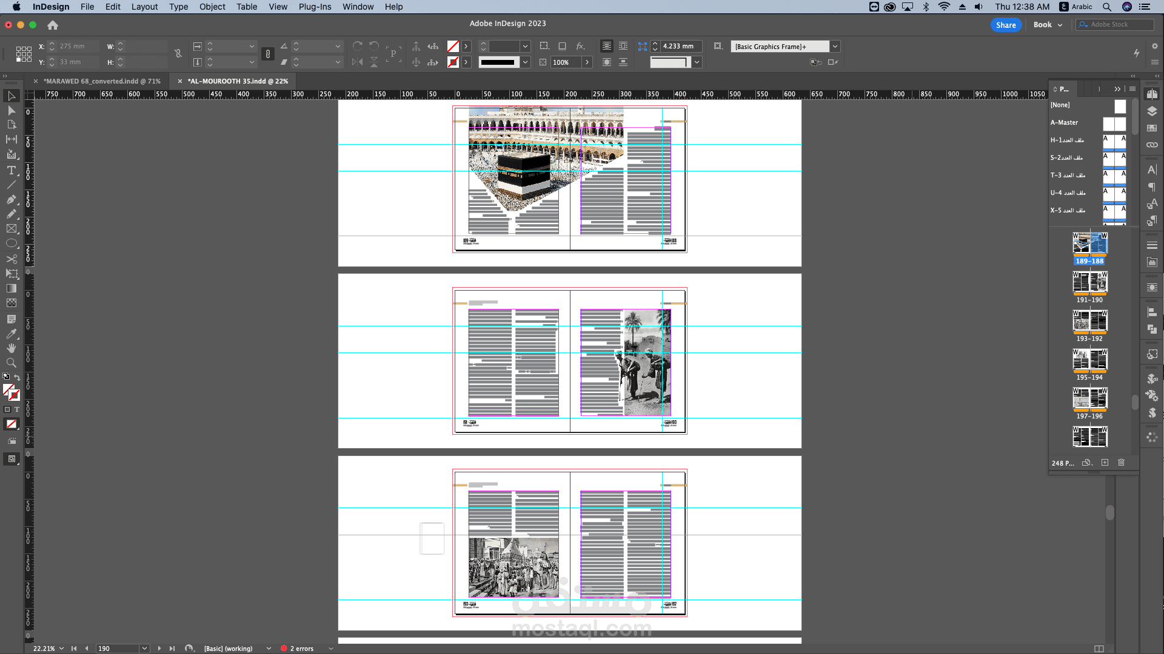Viewport: 1164px width, 654px height.
Task: Select the Hand tool
Action: coord(11,348)
